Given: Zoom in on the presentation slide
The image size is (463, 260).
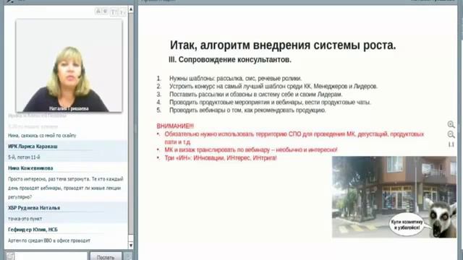Looking at the screenshot, I should point(451,124).
